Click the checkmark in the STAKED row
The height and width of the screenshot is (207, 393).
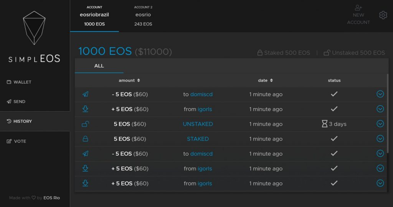[334, 138]
